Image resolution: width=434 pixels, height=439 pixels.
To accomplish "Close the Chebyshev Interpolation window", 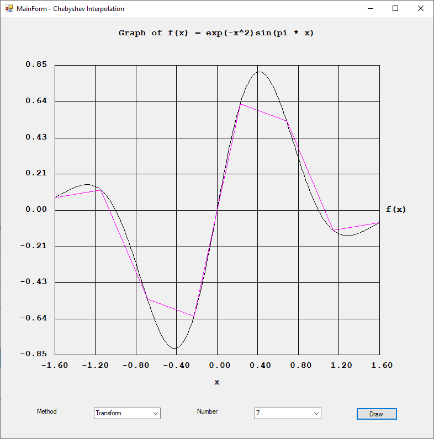I will [x=421, y=8].
